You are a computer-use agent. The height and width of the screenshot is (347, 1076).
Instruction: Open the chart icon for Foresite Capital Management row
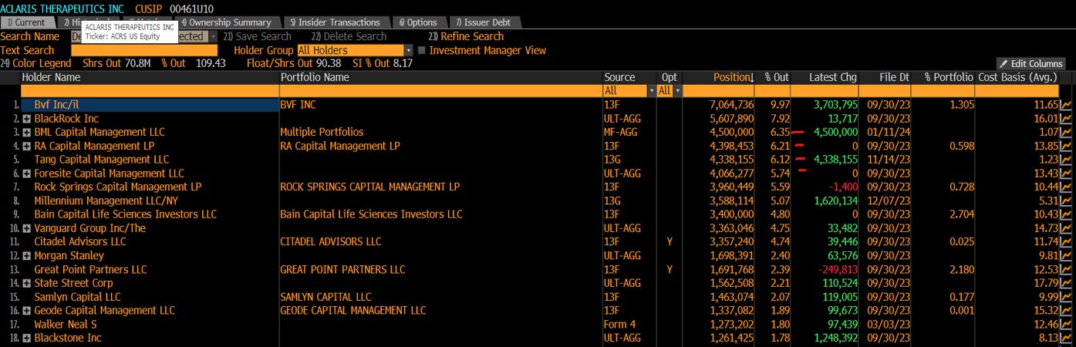(1067, 173)
